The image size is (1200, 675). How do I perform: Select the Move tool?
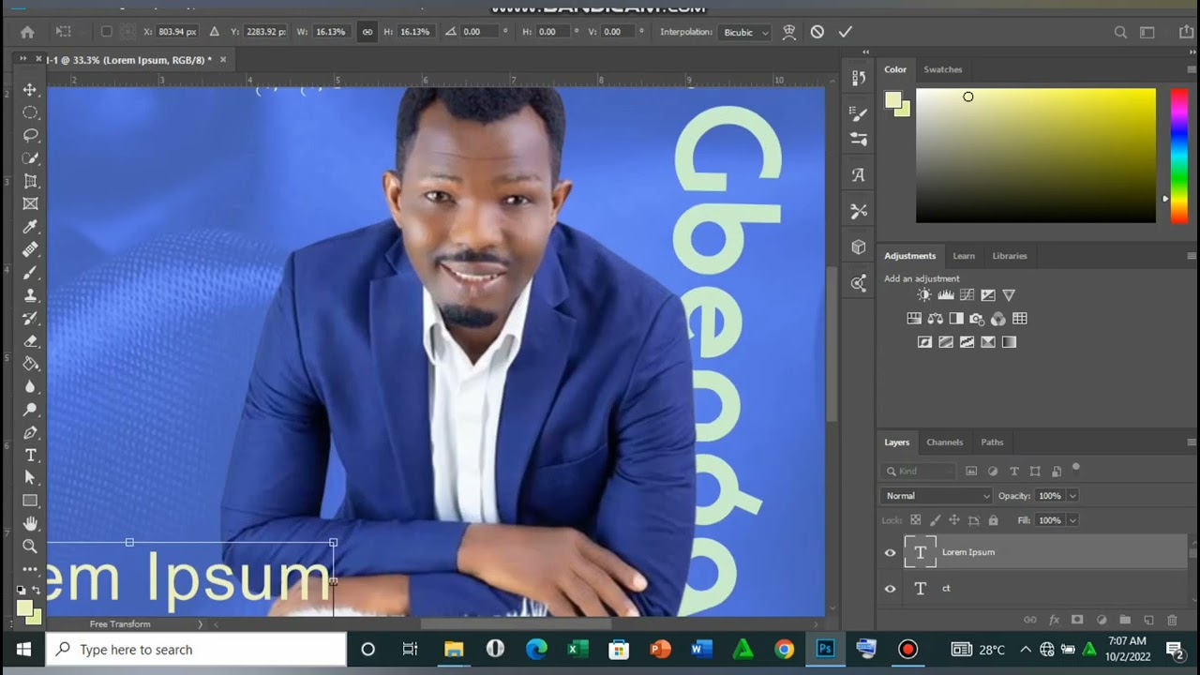(x=30, y=90)
